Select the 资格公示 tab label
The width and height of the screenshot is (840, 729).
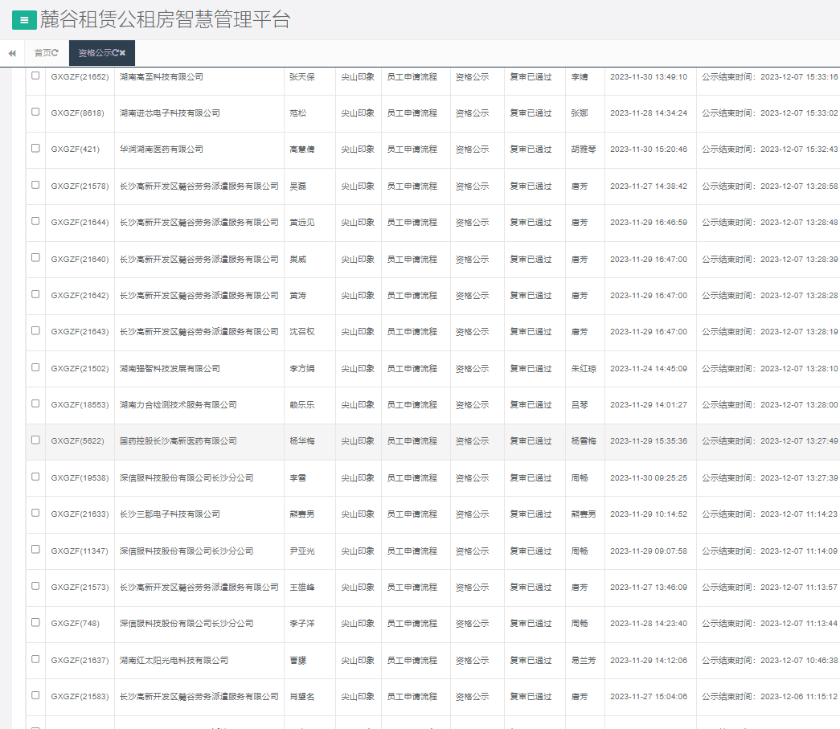click(x=94, y=53)
